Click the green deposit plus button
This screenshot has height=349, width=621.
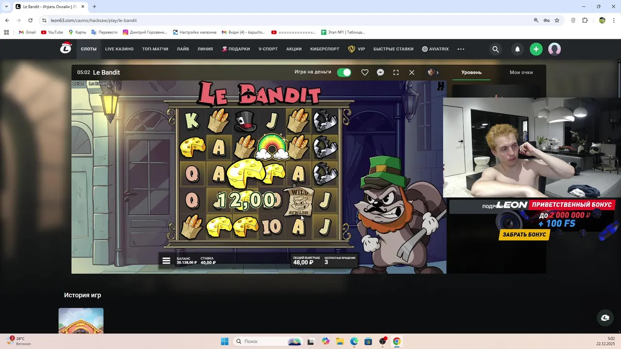[x=536, y=49]
